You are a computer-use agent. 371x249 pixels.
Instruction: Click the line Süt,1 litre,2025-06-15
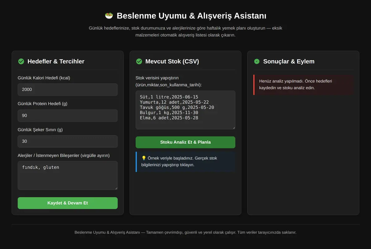pos(169,97)
